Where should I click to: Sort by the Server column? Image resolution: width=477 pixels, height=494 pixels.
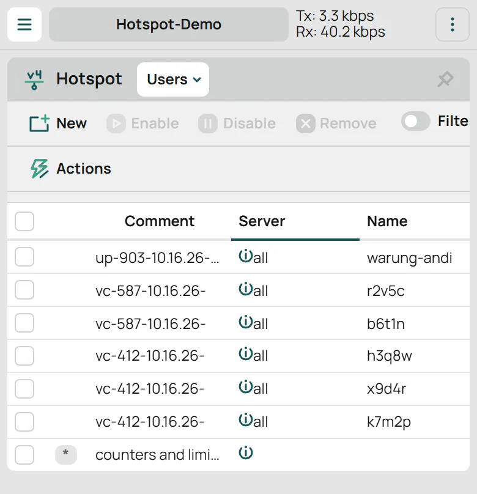262,221
